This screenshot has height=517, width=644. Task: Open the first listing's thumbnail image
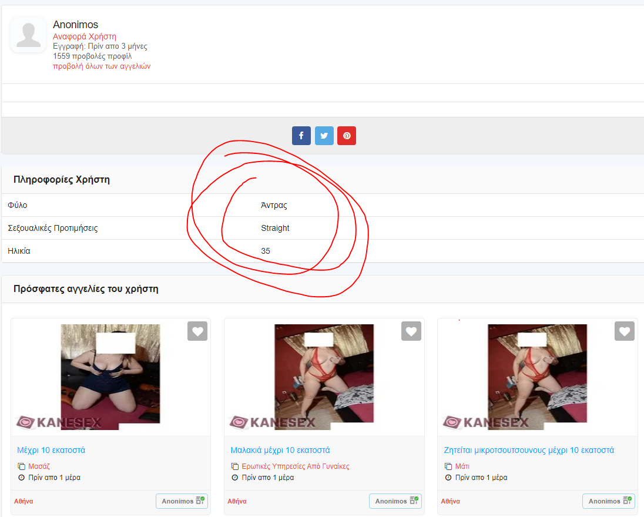tap(110, 376)
